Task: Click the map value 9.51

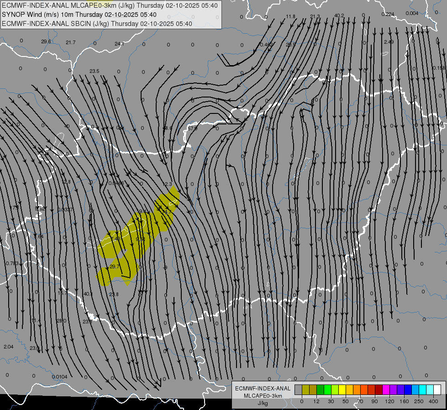Action: (141, 239)
